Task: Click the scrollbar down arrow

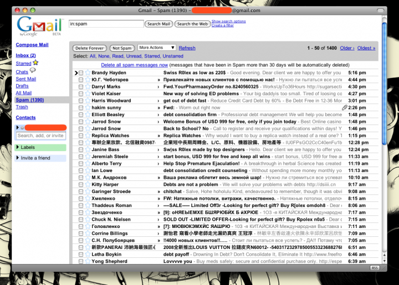Action: 384,261
